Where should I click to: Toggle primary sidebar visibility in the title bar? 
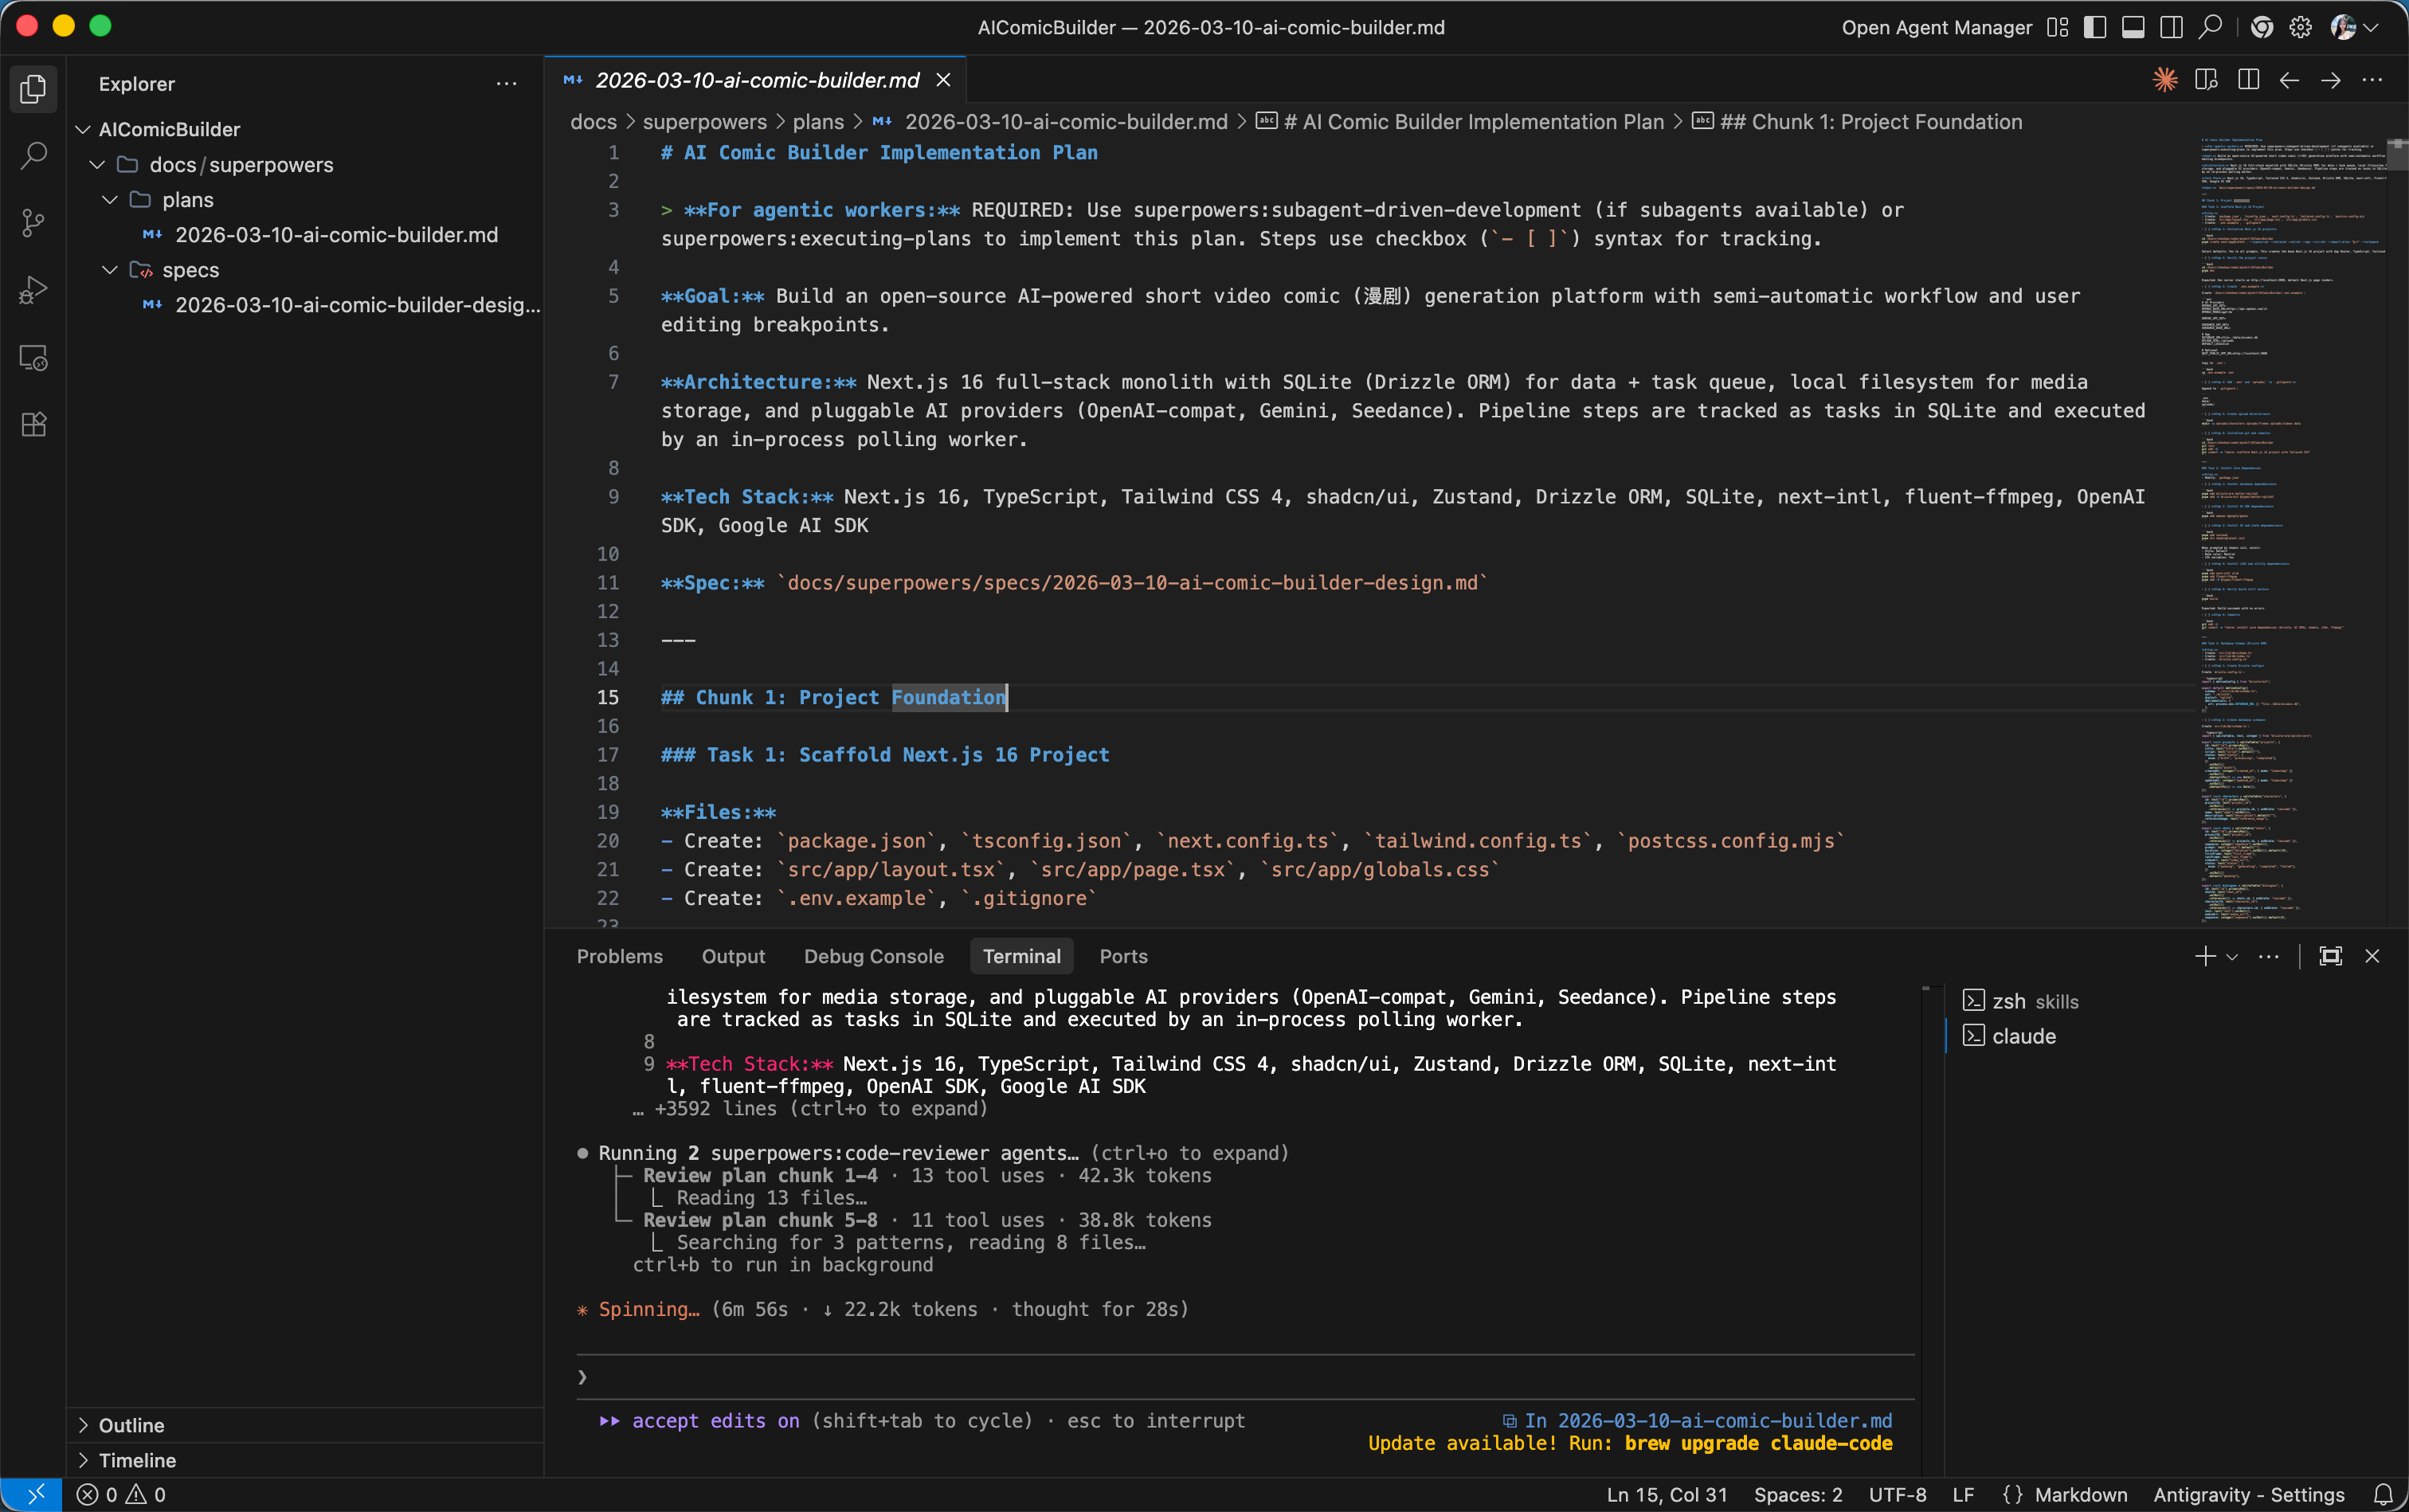[2094, 27]
